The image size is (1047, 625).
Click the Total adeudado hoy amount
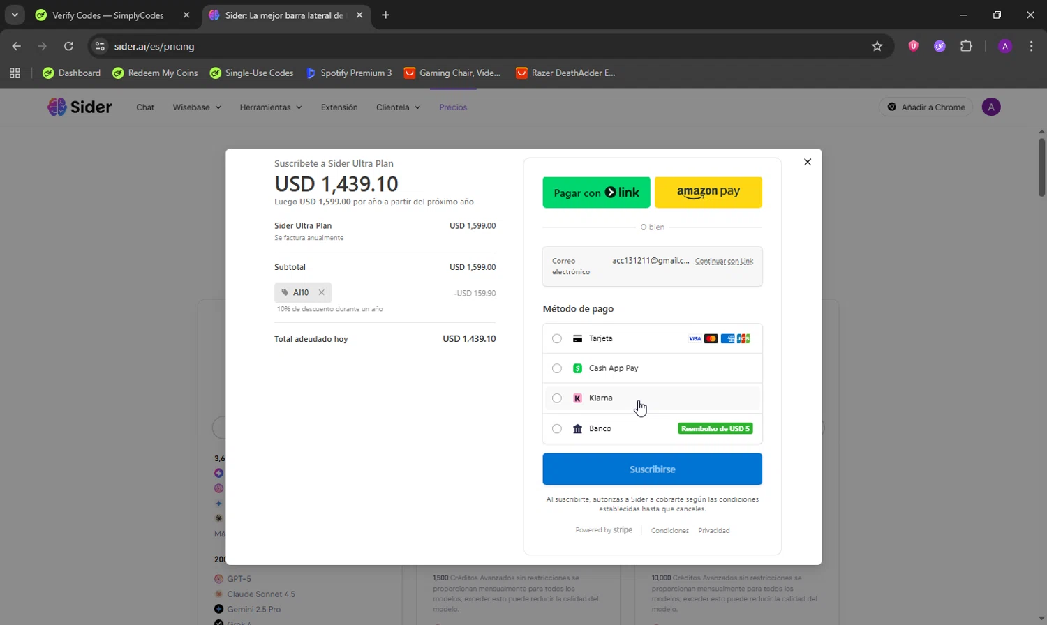coord(469,339)
